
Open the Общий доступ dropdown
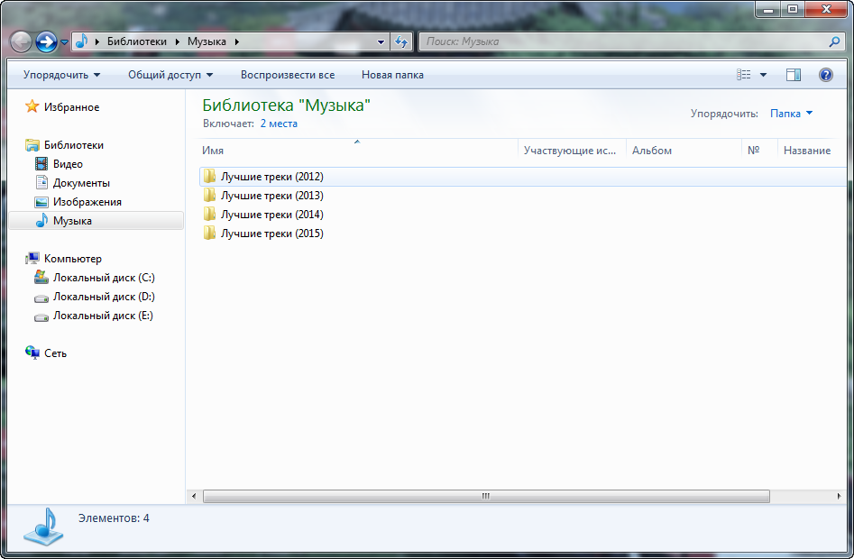pos(170,75)
